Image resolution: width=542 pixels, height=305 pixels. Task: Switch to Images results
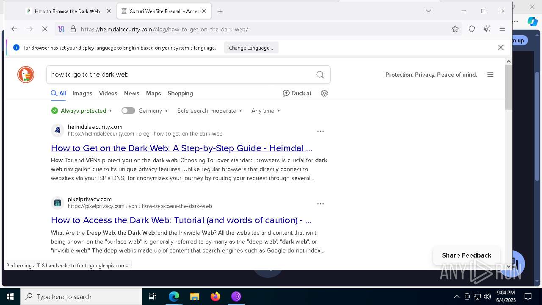[x=82, y=93]
